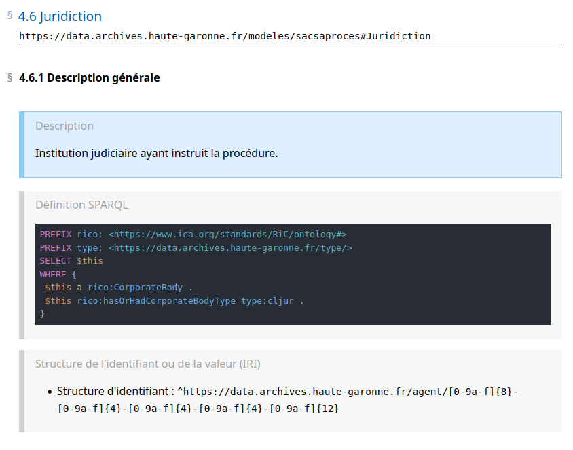Click the sacsaproces#Juridiction URL text
The image size is (573, 450).
tap(224, 35)
